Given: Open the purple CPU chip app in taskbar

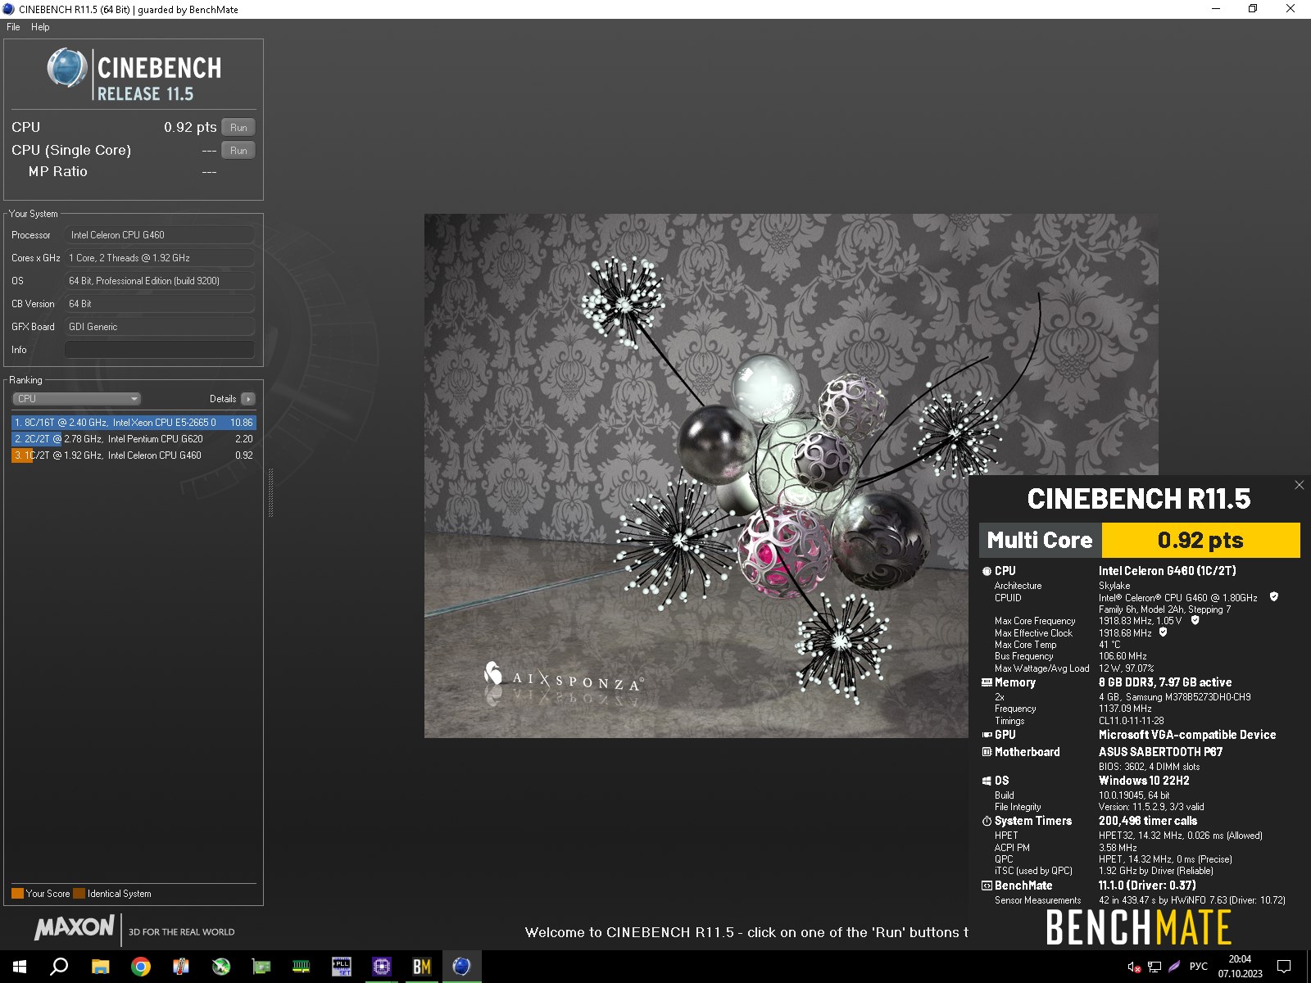Looking at the screenshot, I should 381,967.
